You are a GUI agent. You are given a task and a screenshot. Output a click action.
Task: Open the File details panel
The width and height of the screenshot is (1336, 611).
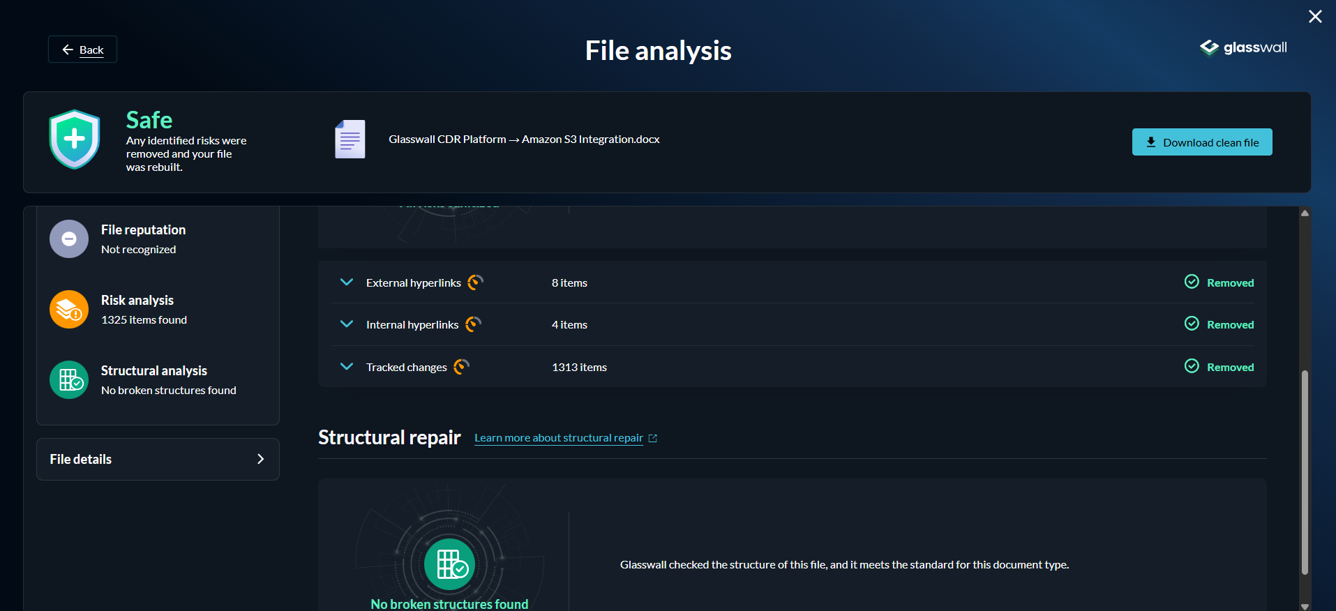click(x=158, y=459)
